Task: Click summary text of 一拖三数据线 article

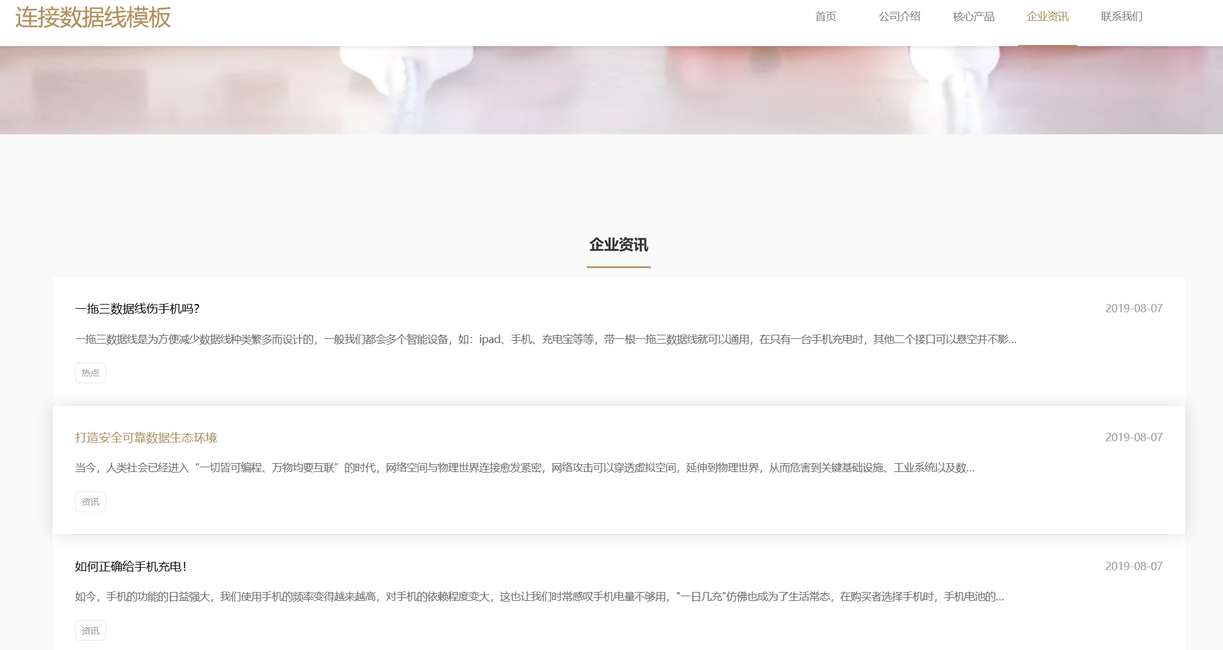Action: 545,339
